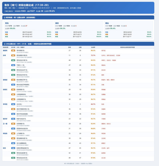This screenshot has width=159, height=166.
Task: Select the line entry 排4470/出4461
Action: [27, 32]
